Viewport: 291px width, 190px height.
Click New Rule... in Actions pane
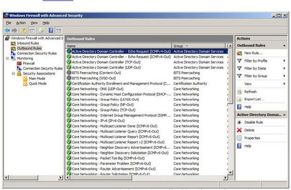point(253,53)
